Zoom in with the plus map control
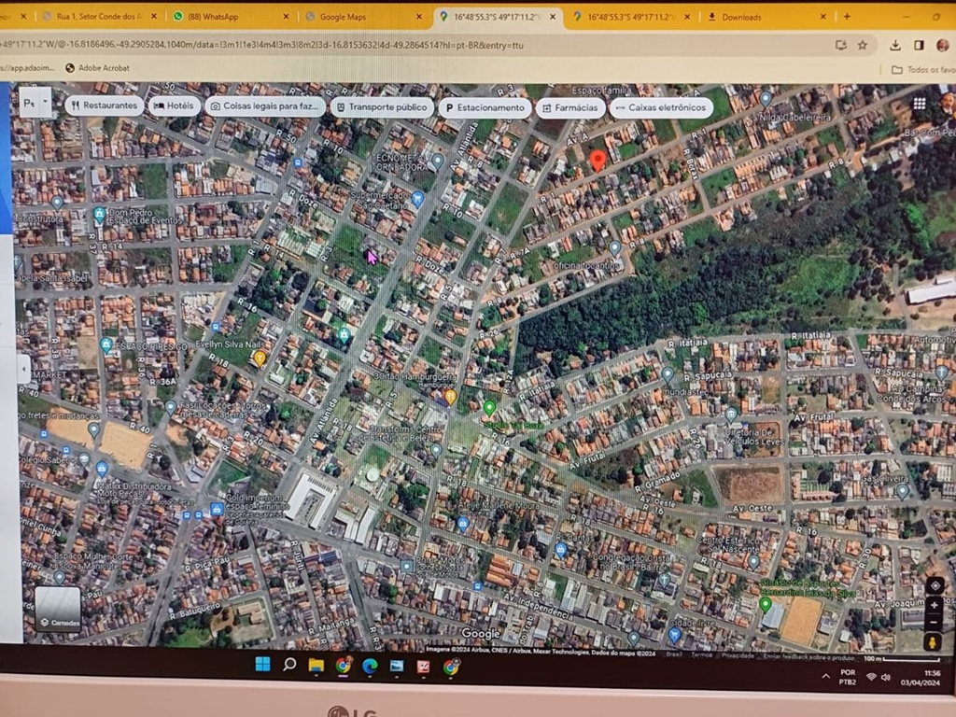 point(934,605)
